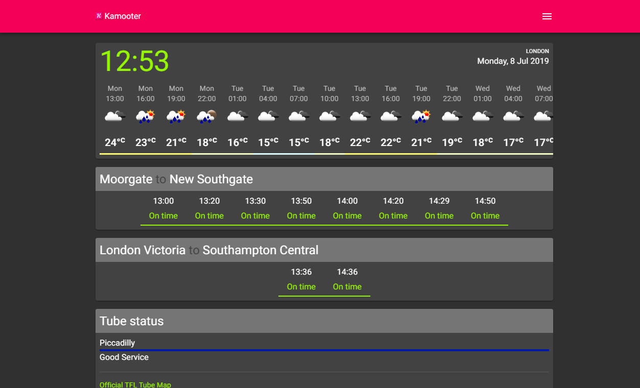640x388 pixels.
Task: Select the Mon 19:00 rain shower icon
Action: coord(176,117)
